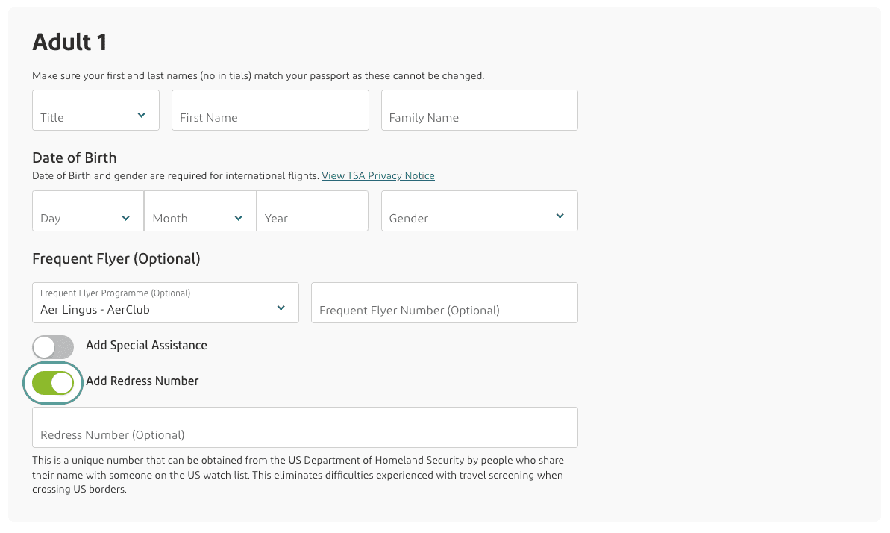890x533 pixels.
Task: Click the underlined TSA Privacy Notice text
Action: pos(378,175)
